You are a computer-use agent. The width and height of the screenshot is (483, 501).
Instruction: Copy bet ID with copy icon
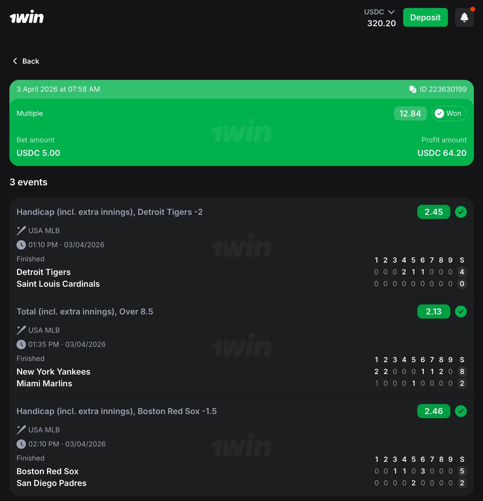click(x=413, y=89)
